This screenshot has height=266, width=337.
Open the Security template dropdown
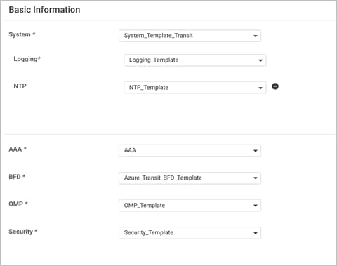click(190, 233)
